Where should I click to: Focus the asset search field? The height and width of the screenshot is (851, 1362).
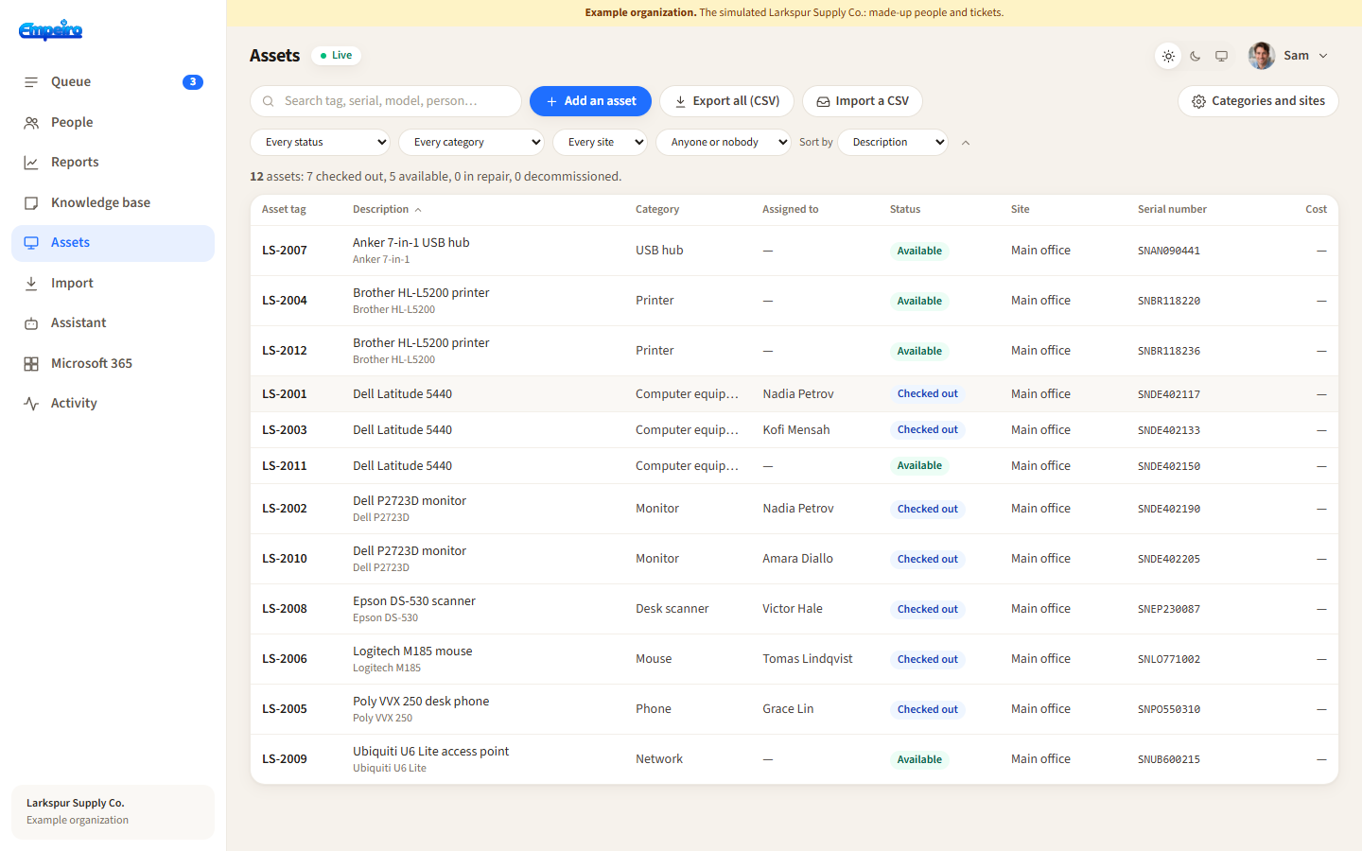point(386,101)
